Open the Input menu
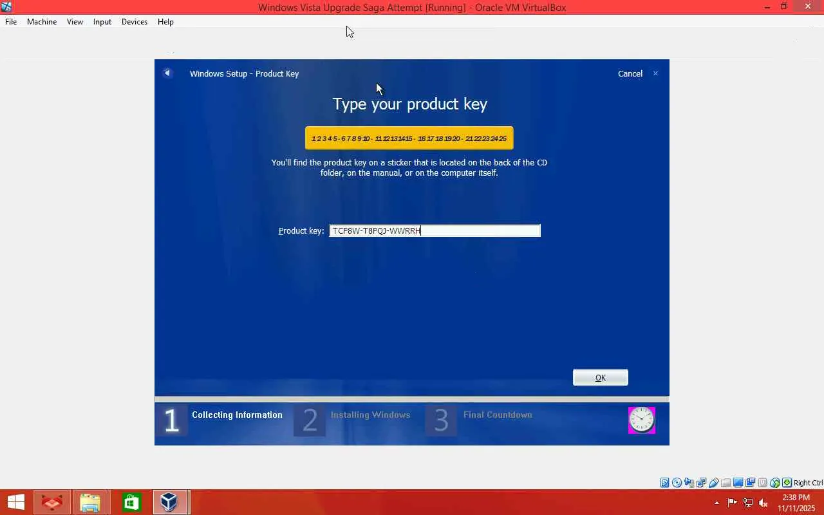 (x=102, y=22)
